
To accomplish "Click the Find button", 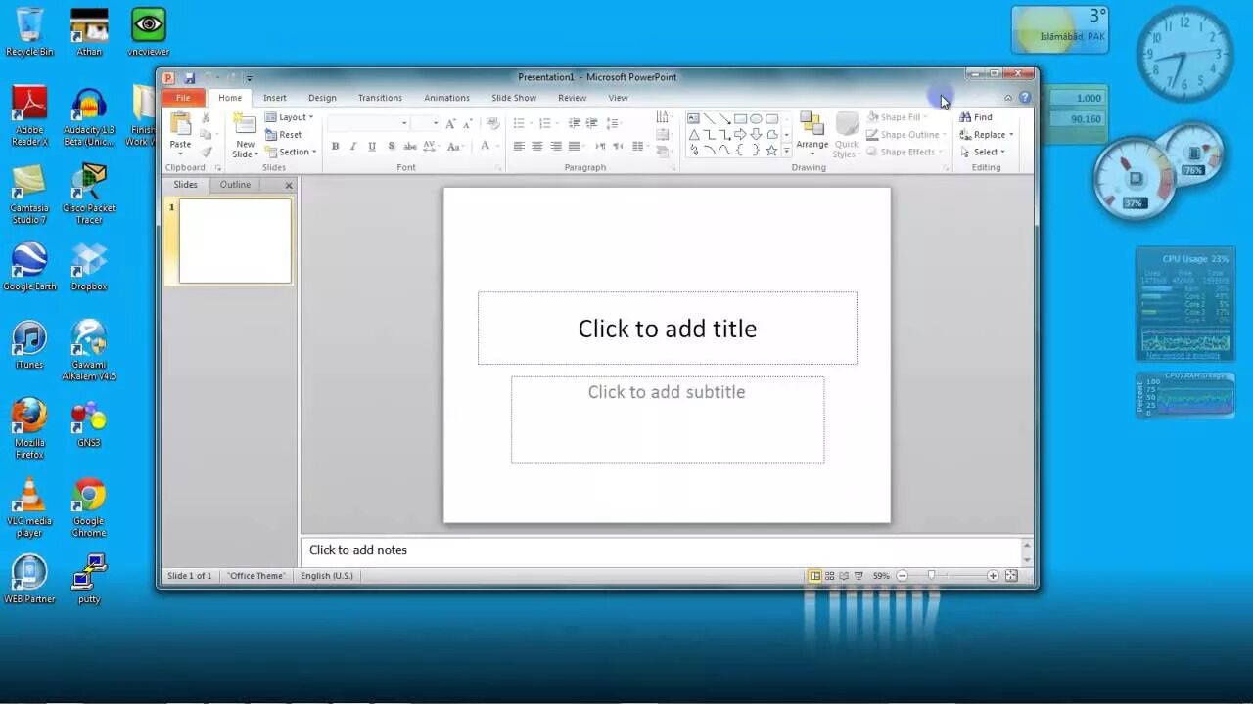I will [x=976, y=117].
